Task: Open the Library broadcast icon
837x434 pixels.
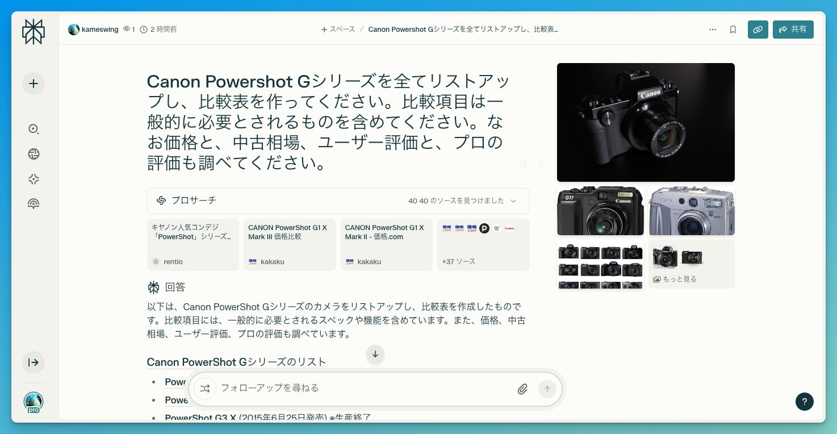Action: [34, 204]
